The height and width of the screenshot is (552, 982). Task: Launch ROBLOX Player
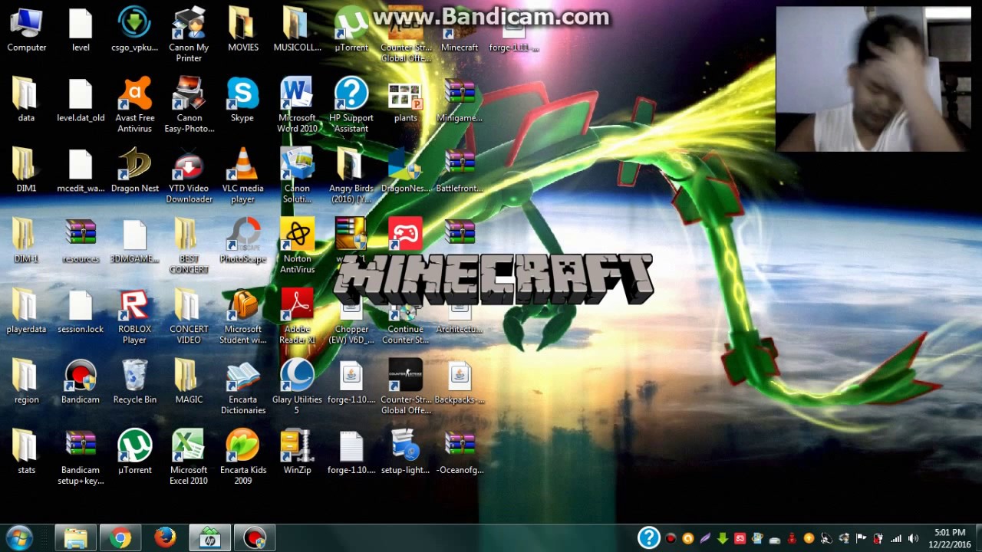[x=134, y=317]
